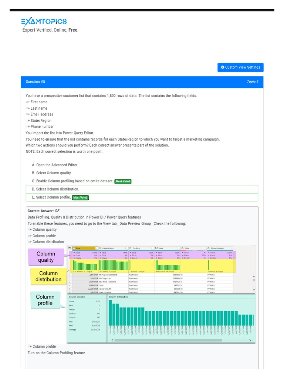This screenshot has width=284, height=378.
Task: Click the table icon left of Date header
Action: pos(69,248)
